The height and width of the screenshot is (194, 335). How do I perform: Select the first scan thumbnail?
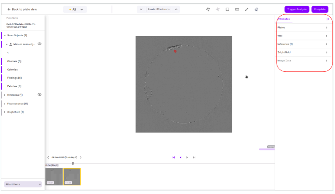[x=54, y=177]
